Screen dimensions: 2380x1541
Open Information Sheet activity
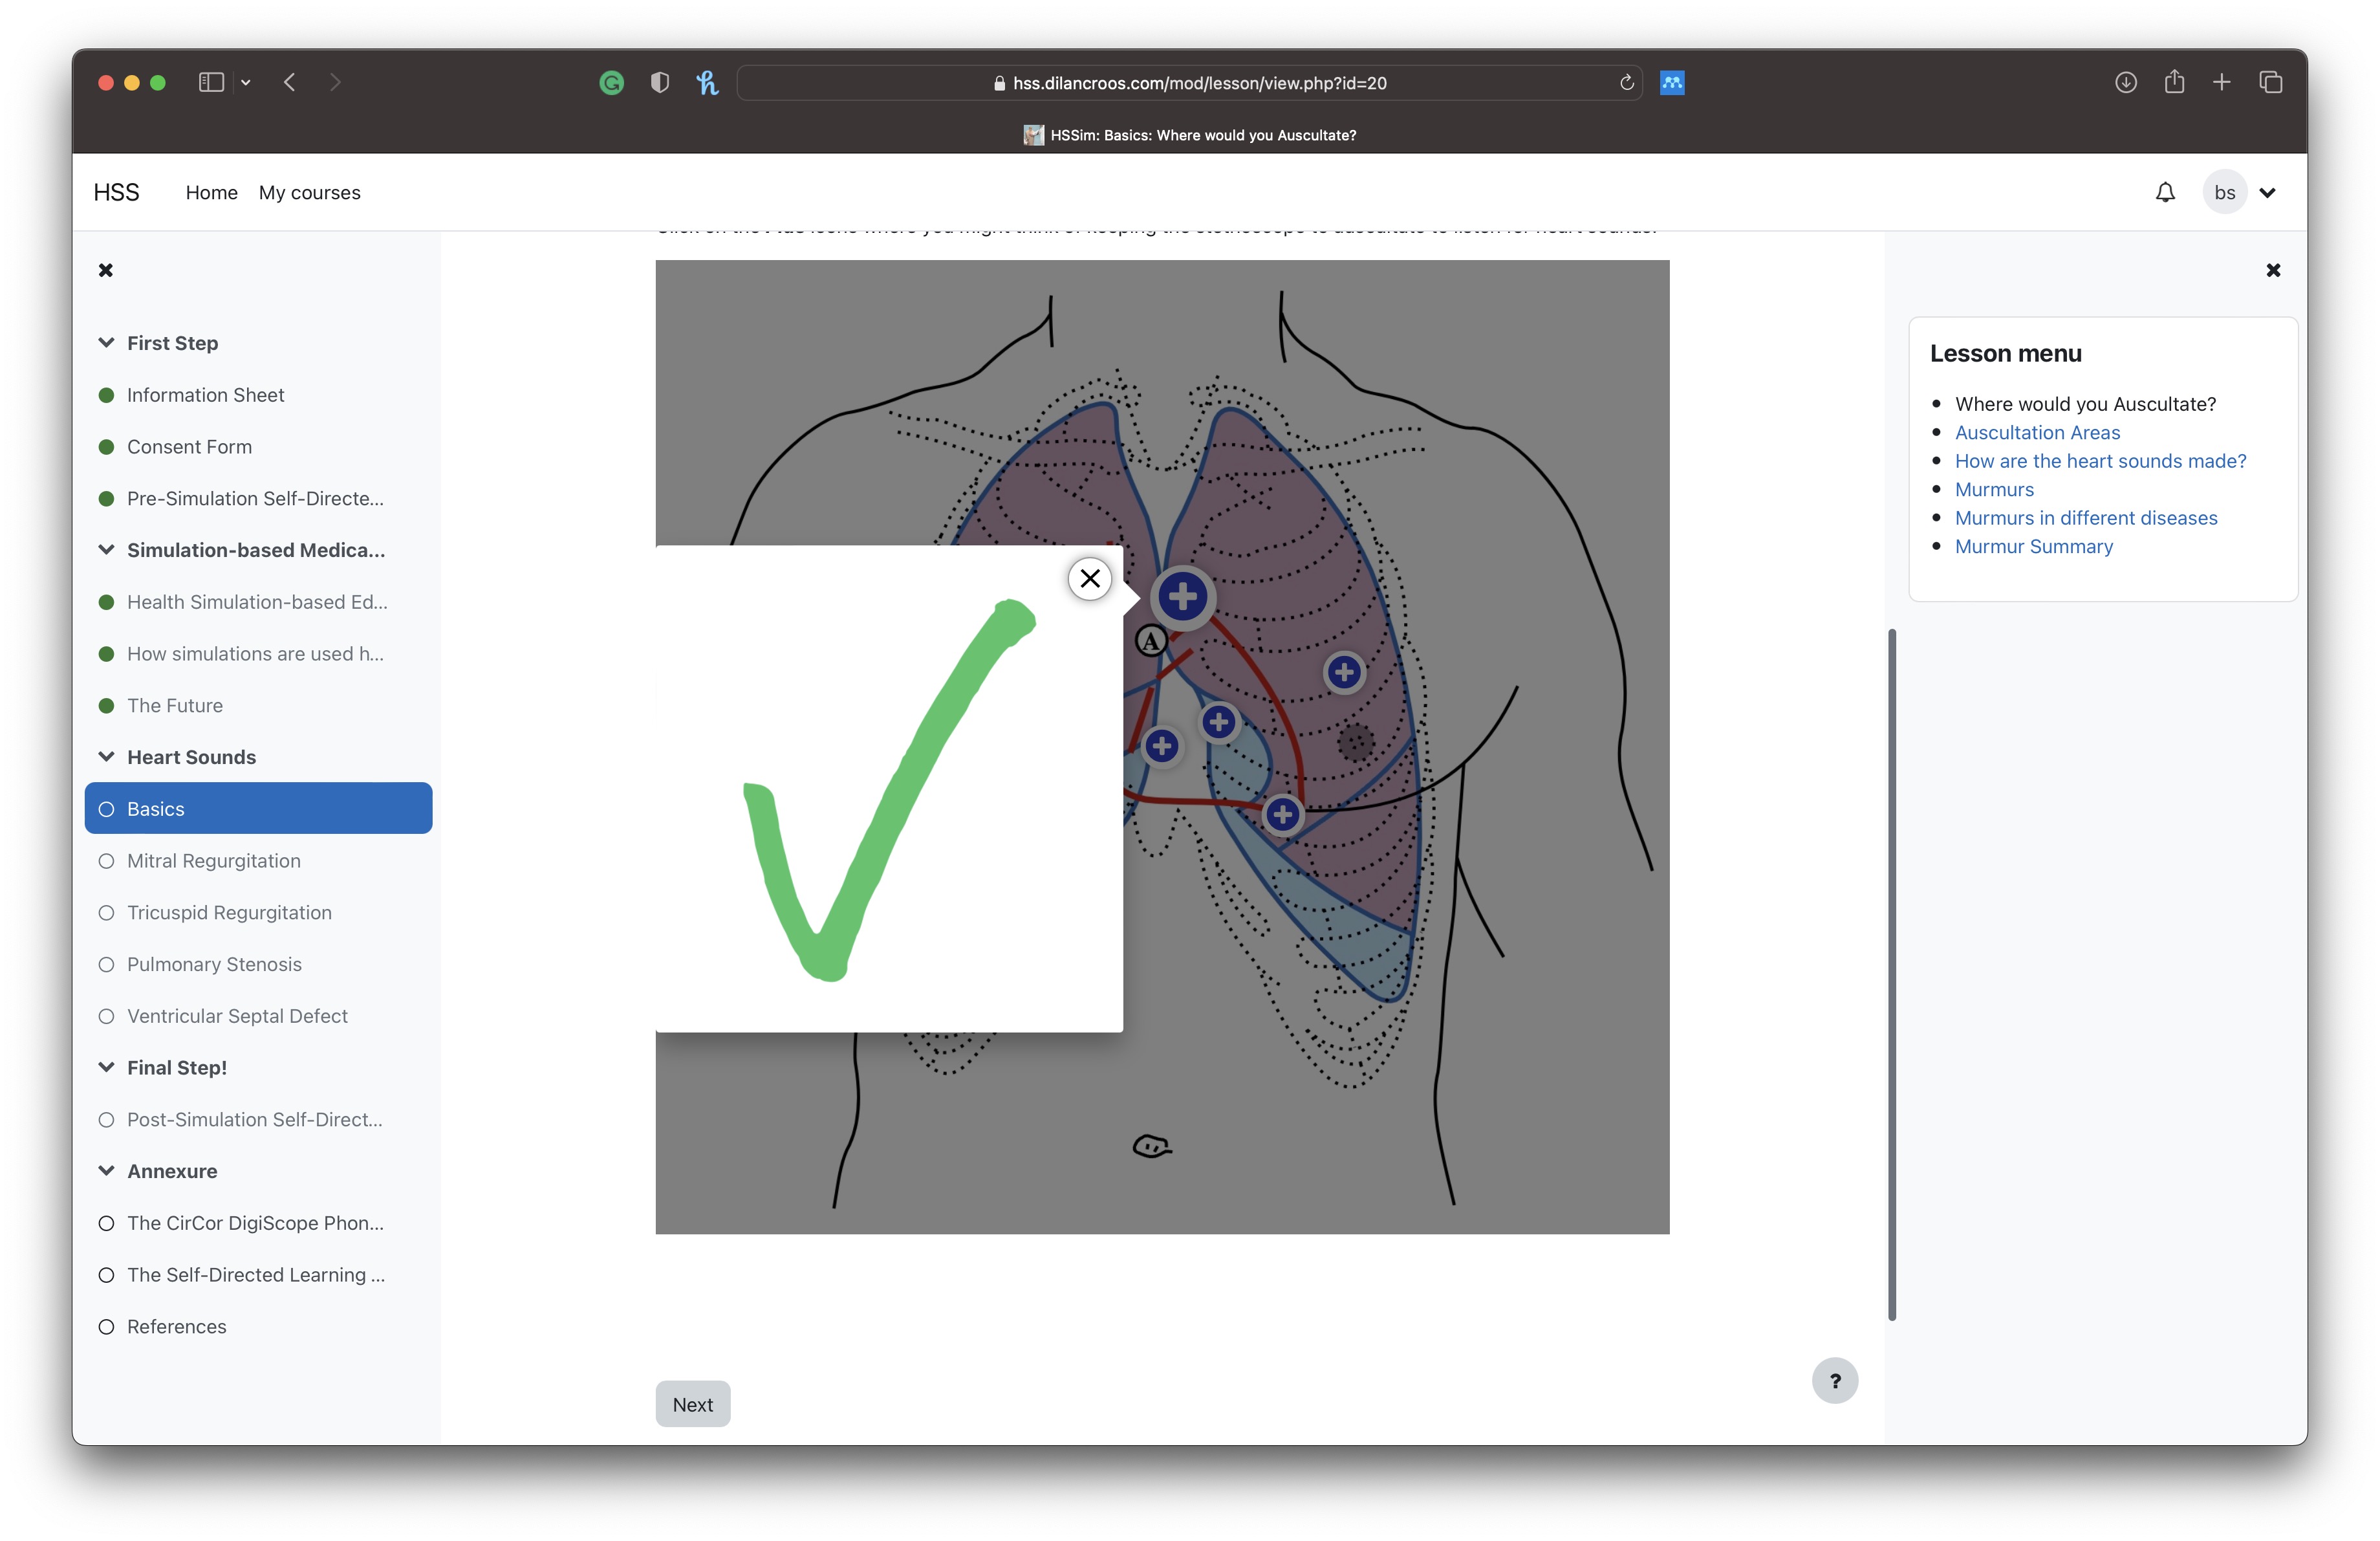pyautogui.click(x=205, y=395)
